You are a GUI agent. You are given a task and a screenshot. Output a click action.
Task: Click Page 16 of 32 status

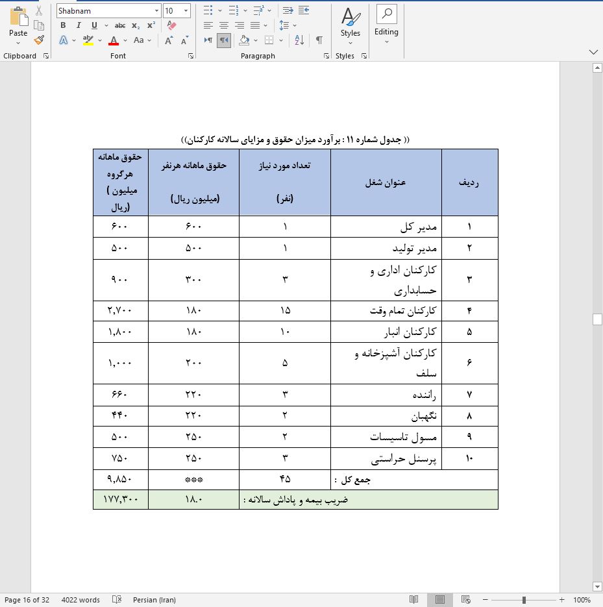[27, 600]
